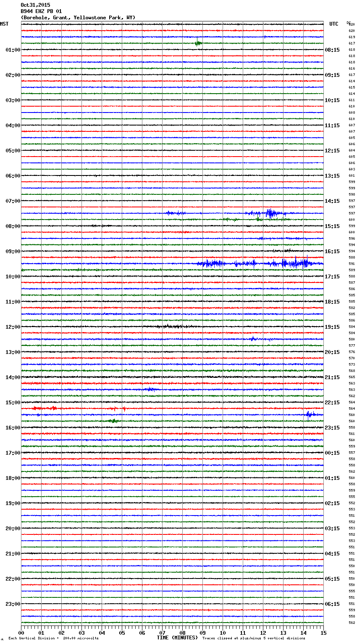Viewport: 357px width, 644px height.
Task: Select the 01:00 MST row label
Action: coord(13,50)
